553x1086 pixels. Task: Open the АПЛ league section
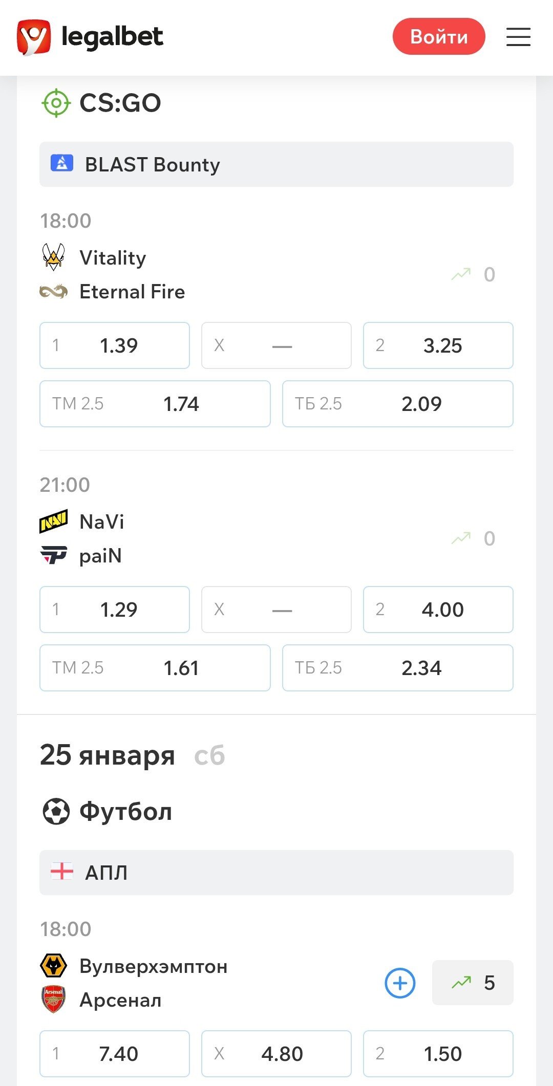click(x=276, y=873)
